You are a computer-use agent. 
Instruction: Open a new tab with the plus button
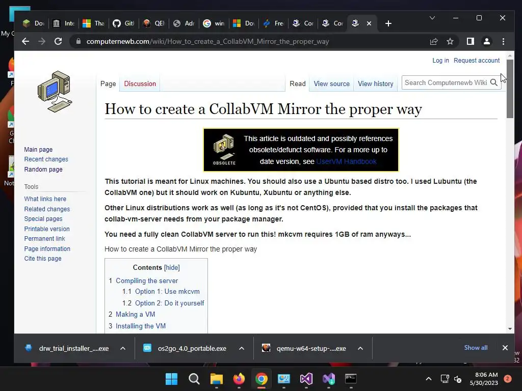coord(388,23)
